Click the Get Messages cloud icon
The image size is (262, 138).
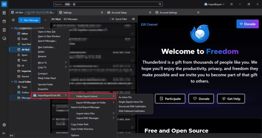pyautogui.click(x=13, y=20)
